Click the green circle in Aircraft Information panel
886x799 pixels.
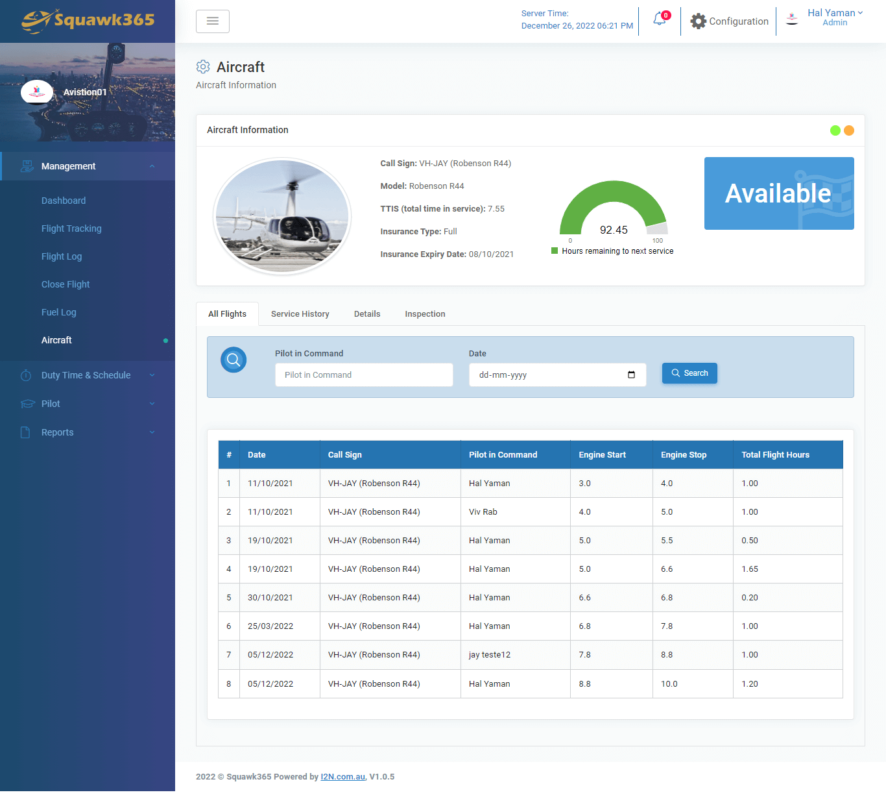point(835,130)
